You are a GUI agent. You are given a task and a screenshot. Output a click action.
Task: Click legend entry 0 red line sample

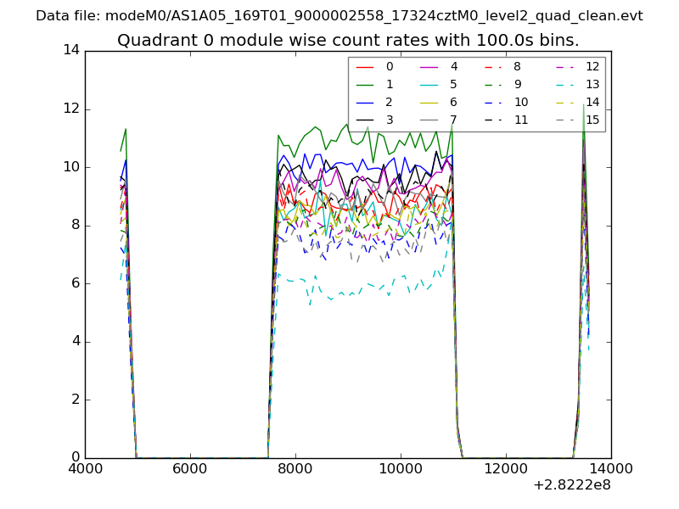(365, 67)
